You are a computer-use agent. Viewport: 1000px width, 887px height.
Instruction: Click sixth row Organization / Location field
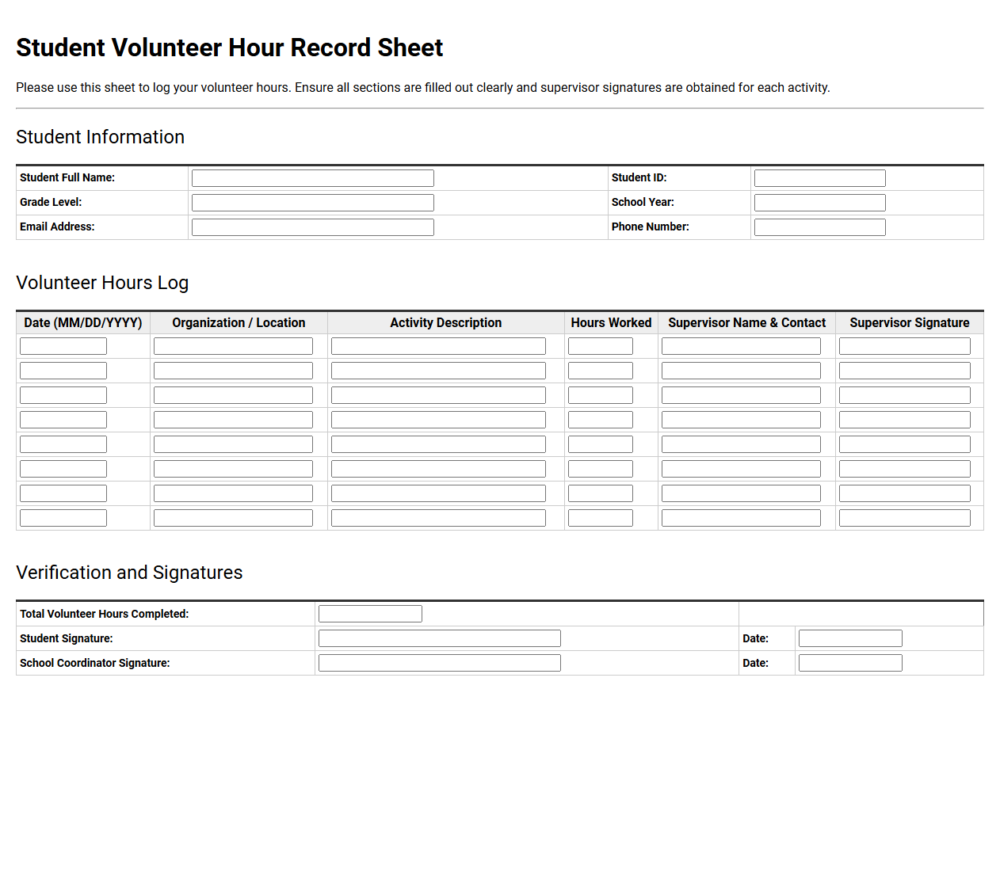pyautogui.click(x=233, y=469)
